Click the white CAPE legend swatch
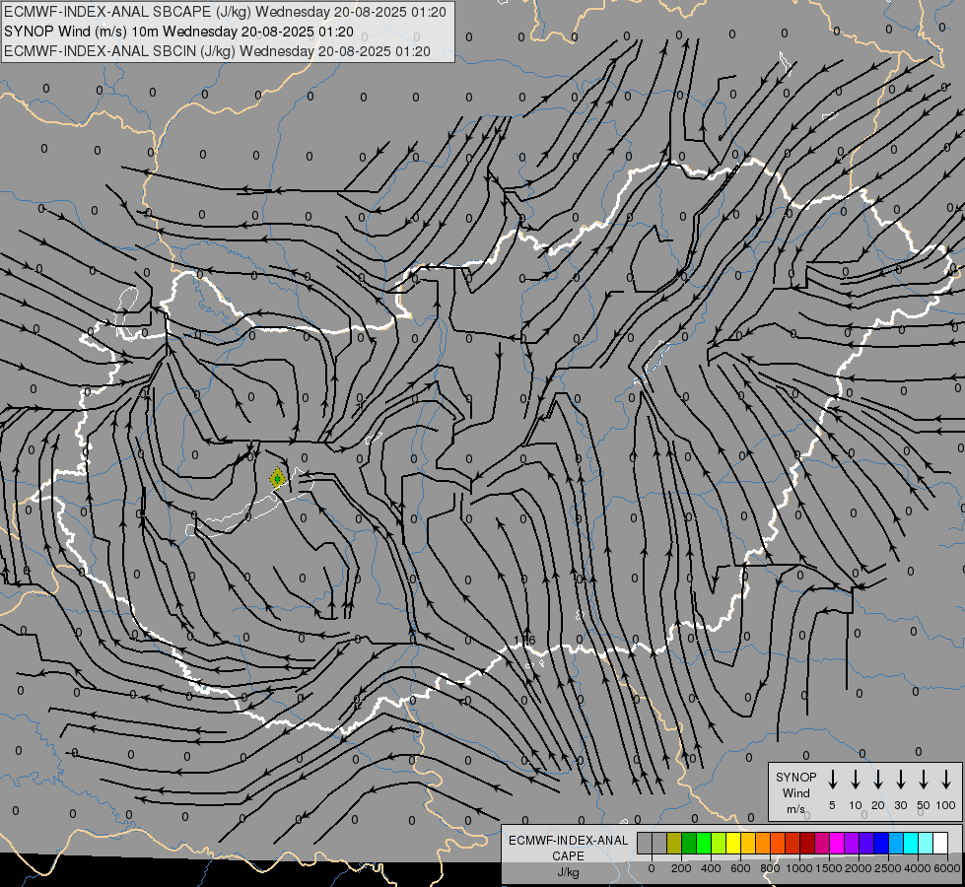 [940, 843]
